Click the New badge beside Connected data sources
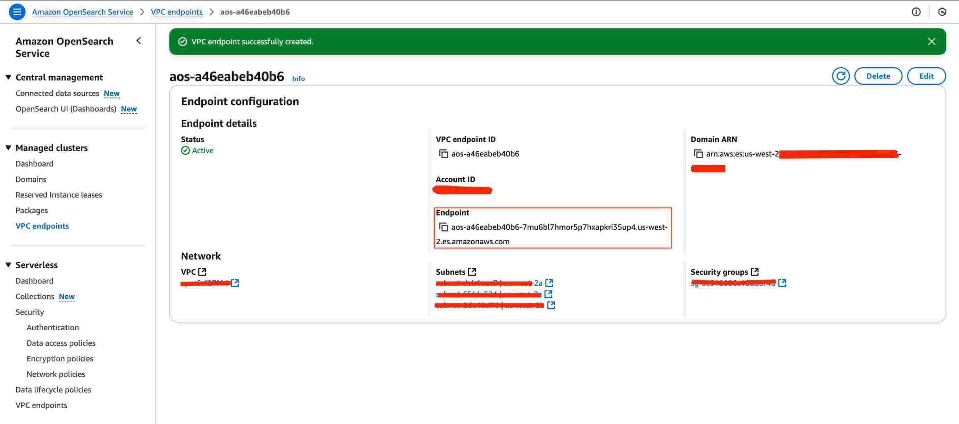959x424 pixels. 112,93
